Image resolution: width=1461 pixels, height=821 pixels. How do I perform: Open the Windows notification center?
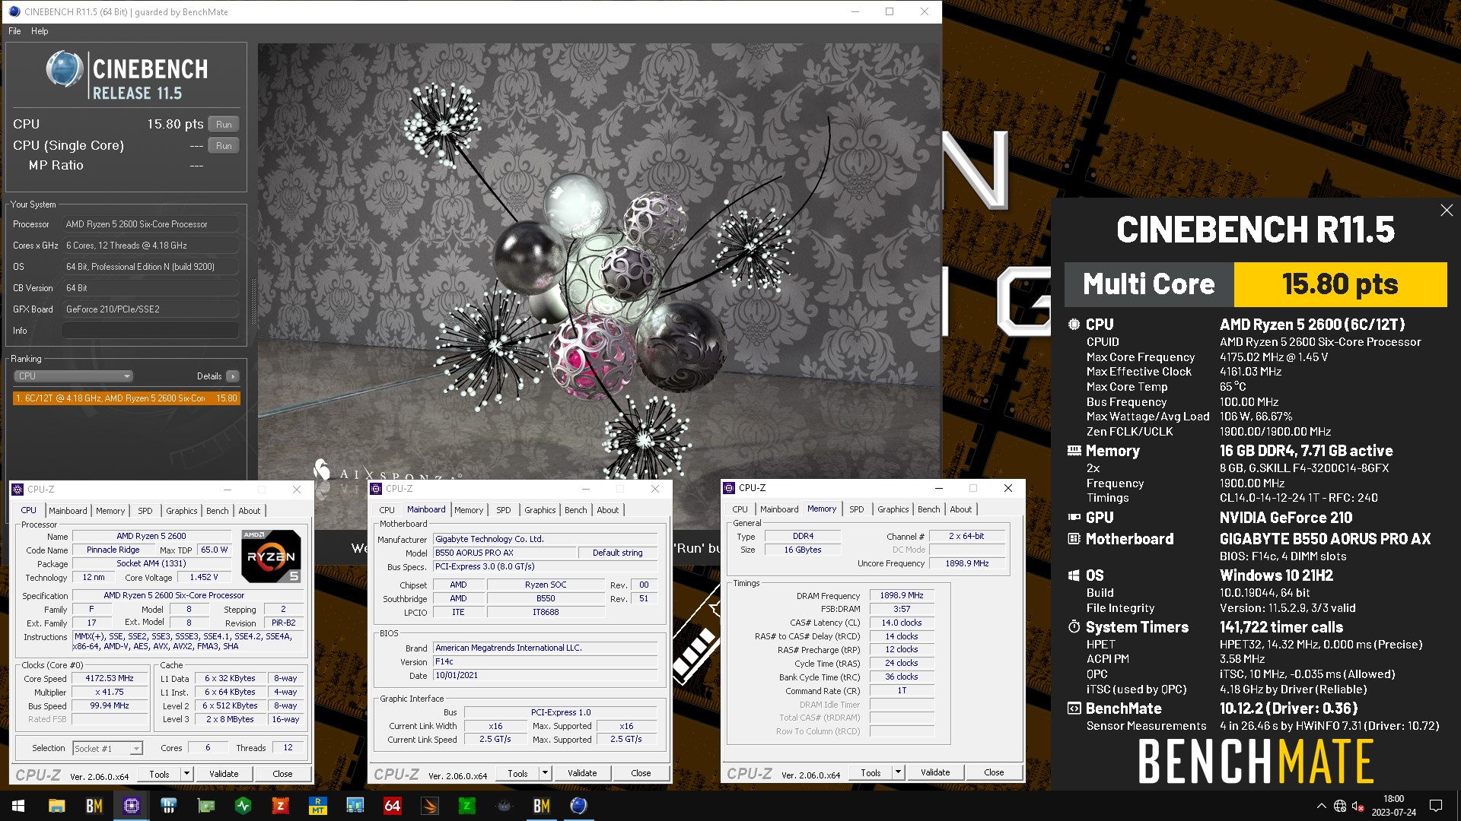tap(1436, 806)
